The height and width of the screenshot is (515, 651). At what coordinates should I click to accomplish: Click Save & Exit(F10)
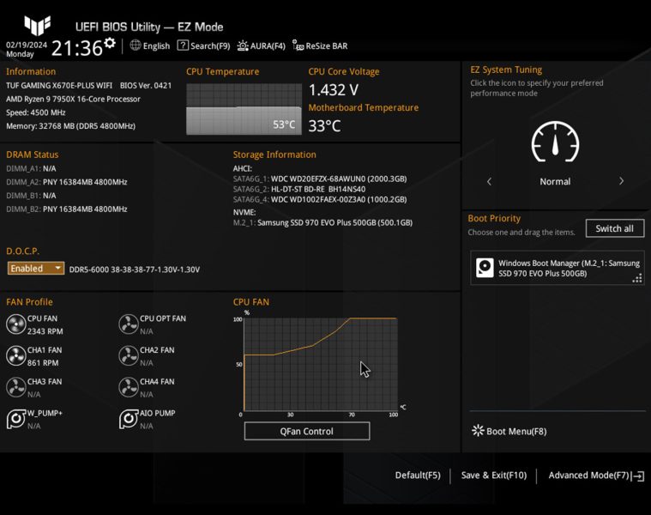[x=494, y=476]
